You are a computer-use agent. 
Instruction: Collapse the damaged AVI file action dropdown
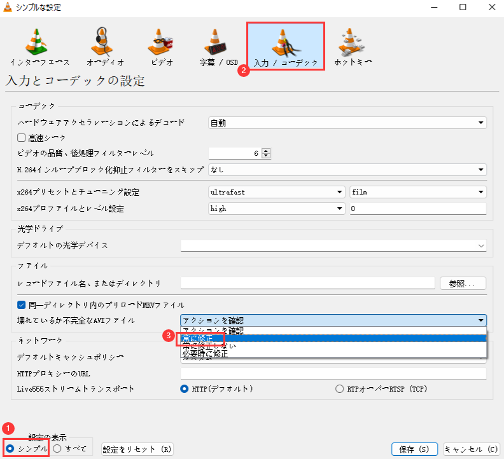333,320
